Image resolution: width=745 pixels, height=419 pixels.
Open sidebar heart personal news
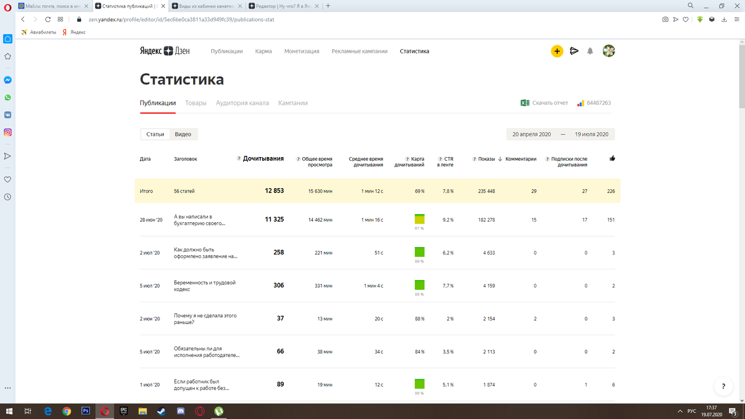click(7, 179)
